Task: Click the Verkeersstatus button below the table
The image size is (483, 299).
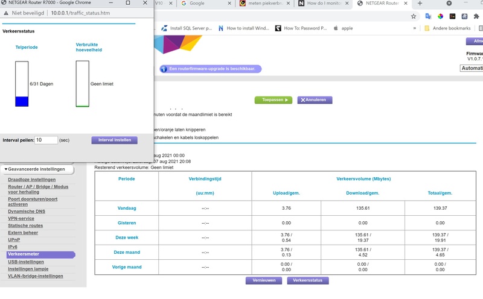Action: (308, 280)
